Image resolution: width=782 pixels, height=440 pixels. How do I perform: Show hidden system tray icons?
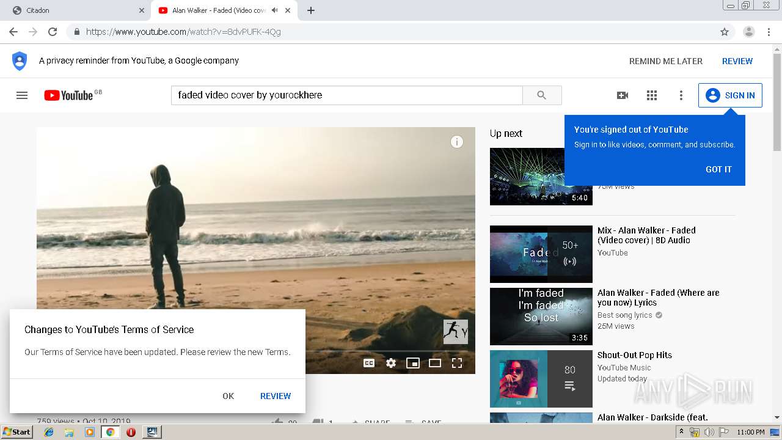682,432
